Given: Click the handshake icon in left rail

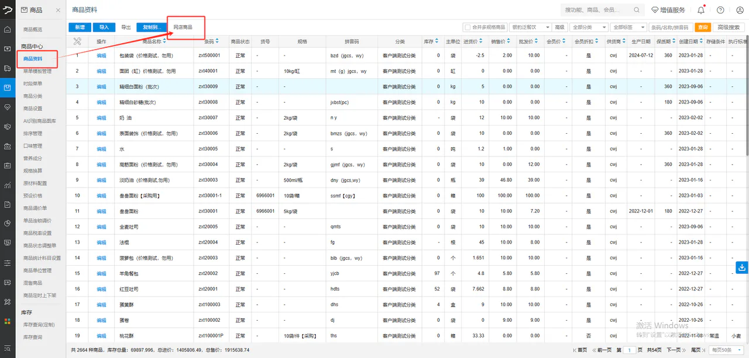Looking at the screenshot, I should 8,127.
